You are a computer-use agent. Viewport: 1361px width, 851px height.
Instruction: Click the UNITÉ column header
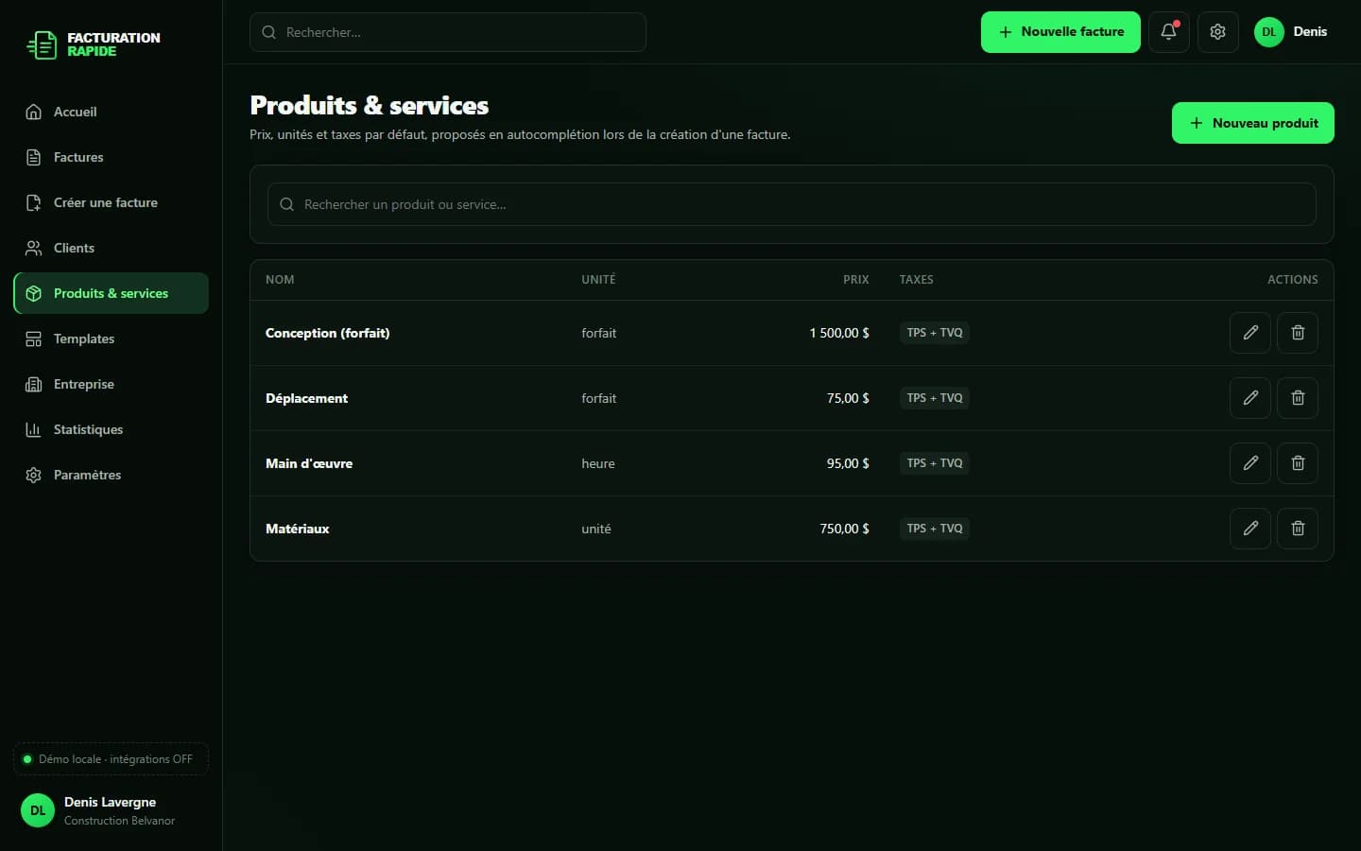click(x=598, y=280)
